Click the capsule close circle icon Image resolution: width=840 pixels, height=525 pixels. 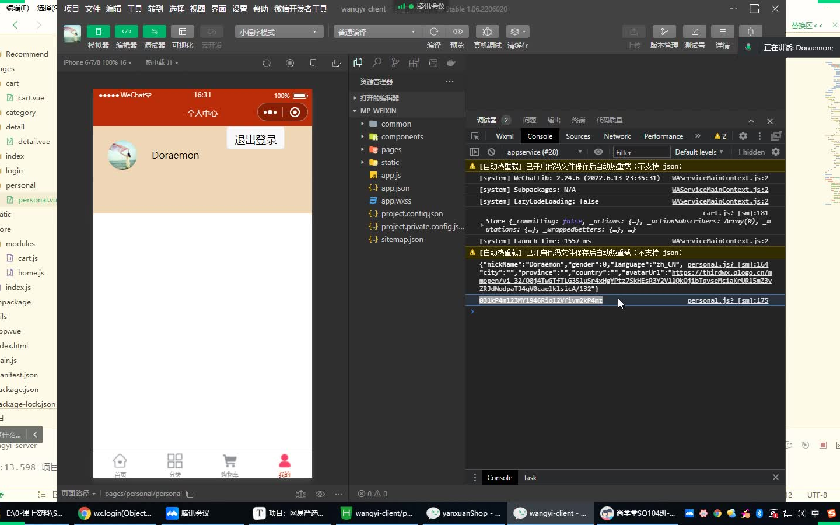click(x=295, y=112)
